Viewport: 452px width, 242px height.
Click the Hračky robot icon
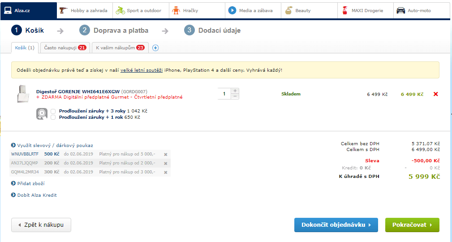[x=176, y=10]
